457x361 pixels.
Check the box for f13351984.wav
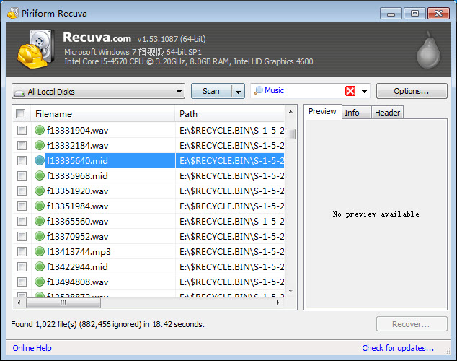click(x=22, y=206)
